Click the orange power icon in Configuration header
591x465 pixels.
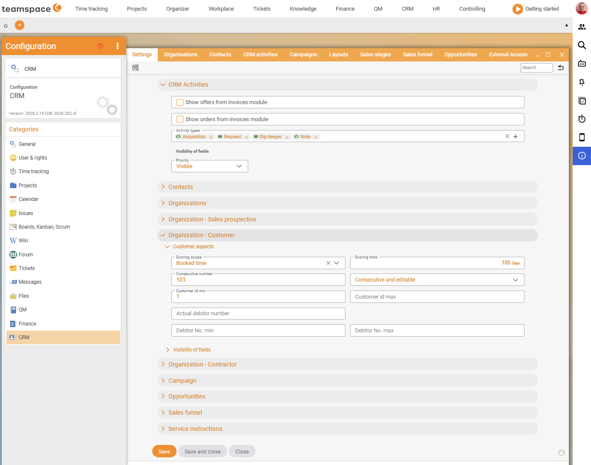click(x=101, y=46)
